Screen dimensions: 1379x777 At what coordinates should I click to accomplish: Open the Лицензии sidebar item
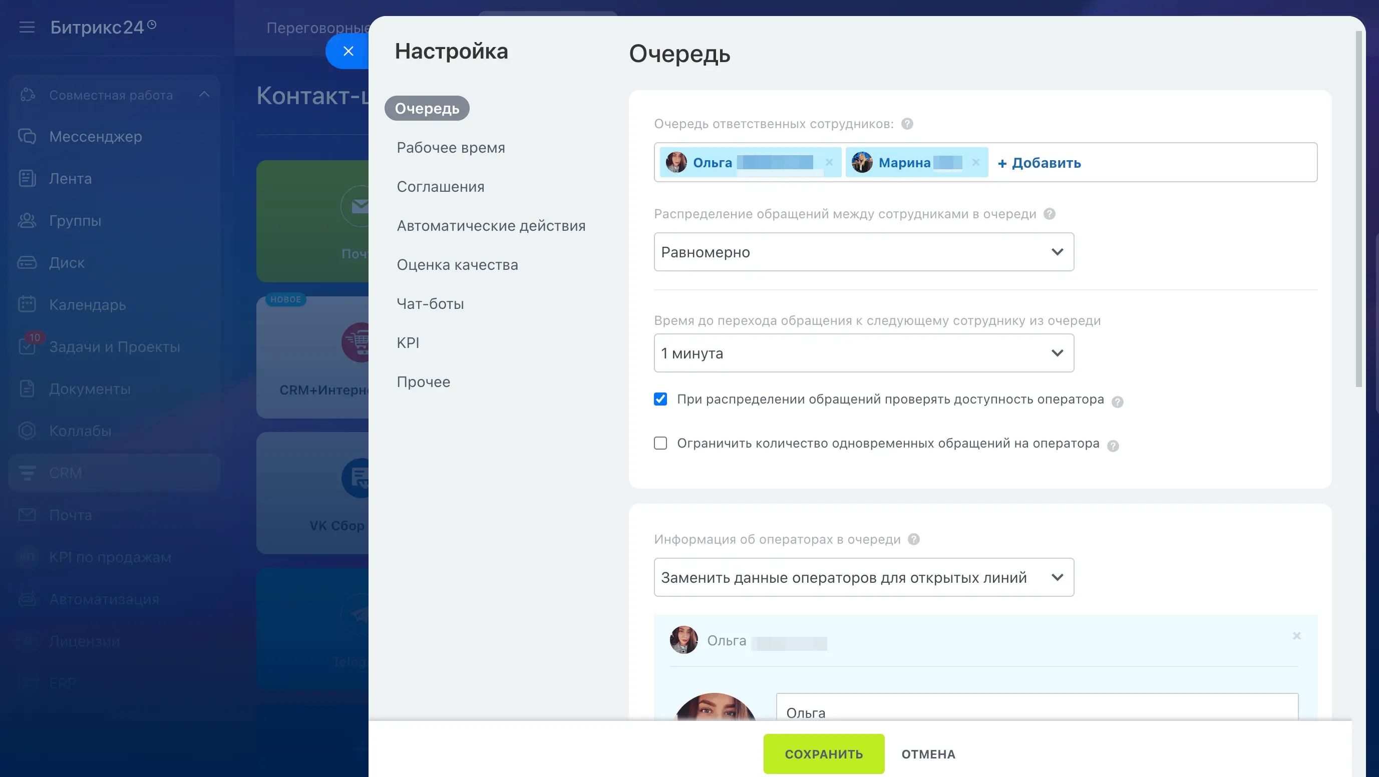coord(85,641)
